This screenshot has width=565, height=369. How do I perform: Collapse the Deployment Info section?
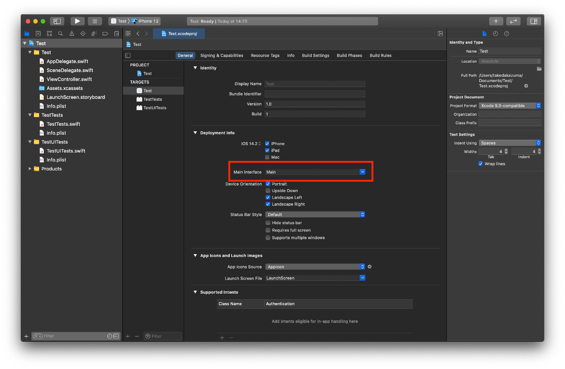coord(195,133)
